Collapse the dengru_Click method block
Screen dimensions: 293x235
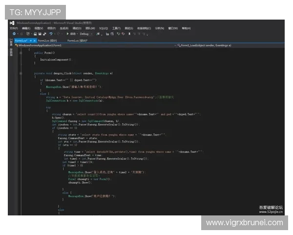[x=20, y=73]
